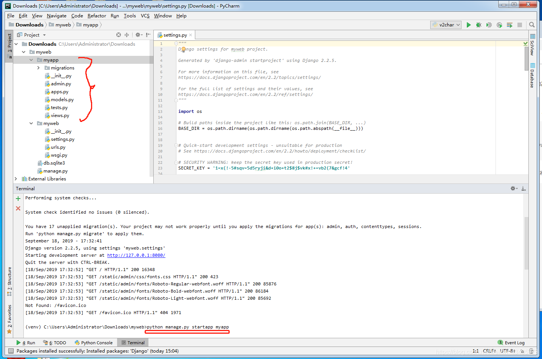Select views.py in the project tree

(60, 116)
